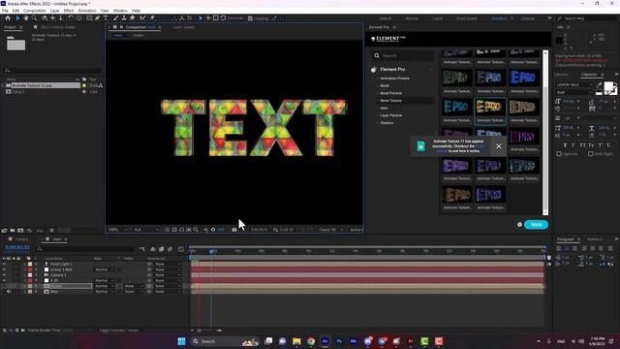Select the Shadows category in Element Pro
620x349 pixels.
pyautogui.click(x=387, y=123)
